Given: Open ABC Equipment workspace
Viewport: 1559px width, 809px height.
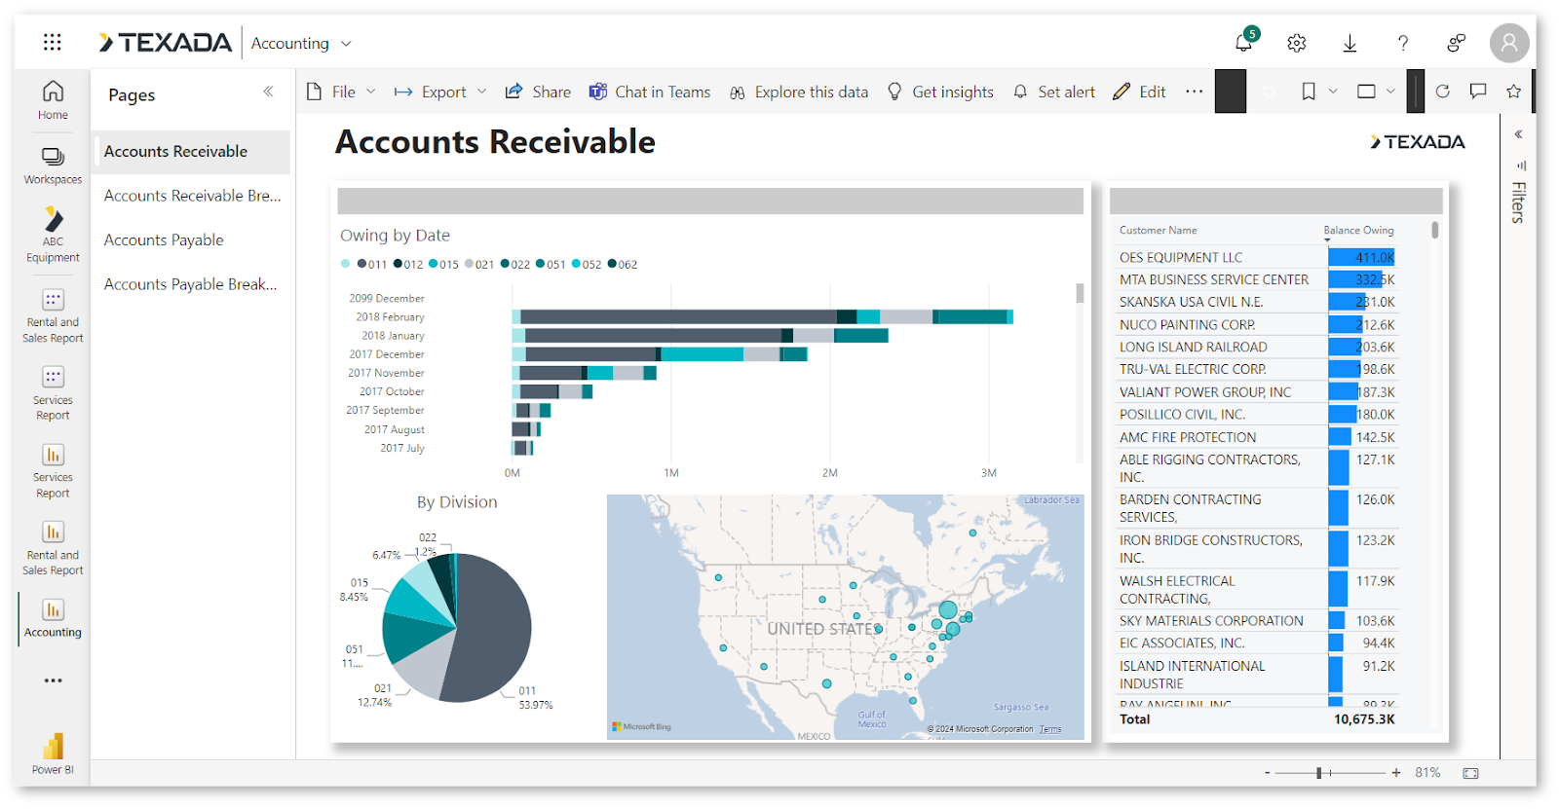Looking at the screenshot, I should (x=53, y=235).
